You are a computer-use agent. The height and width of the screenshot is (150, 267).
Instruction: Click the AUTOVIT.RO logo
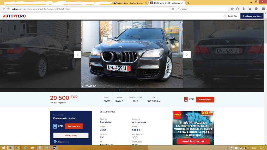click(14, 16)
